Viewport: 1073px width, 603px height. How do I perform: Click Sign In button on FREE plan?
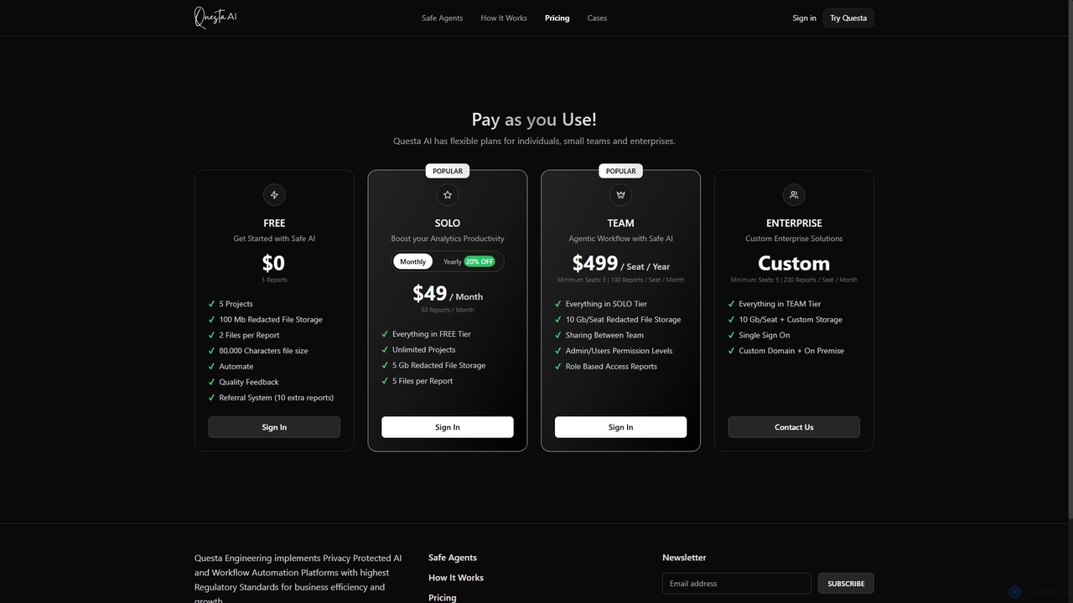point(274,427)
